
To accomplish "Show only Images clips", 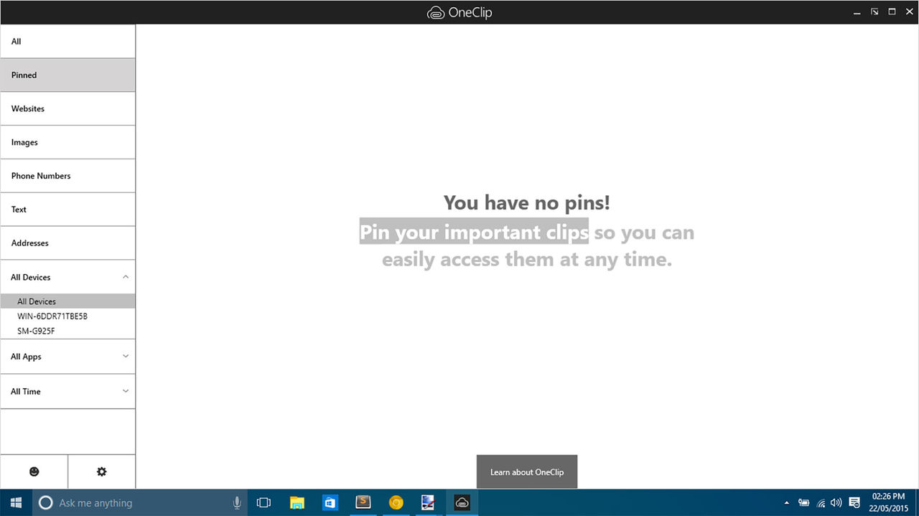I will (x=67, y=143).
